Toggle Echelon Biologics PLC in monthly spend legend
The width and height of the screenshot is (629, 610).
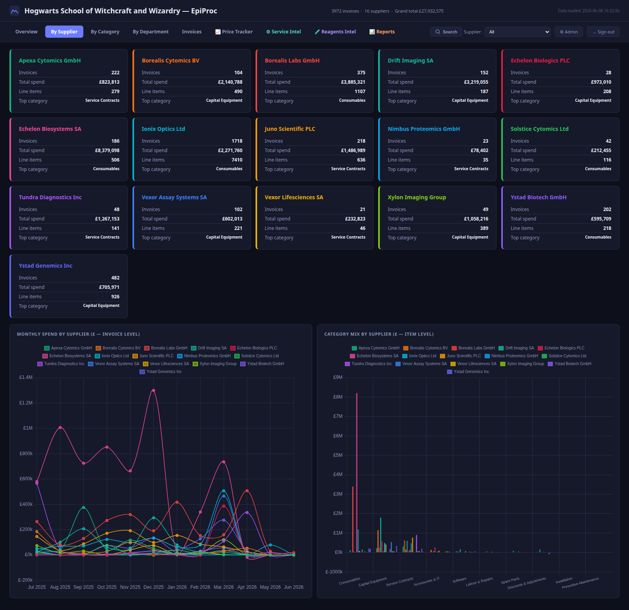[x=254, y=348]
